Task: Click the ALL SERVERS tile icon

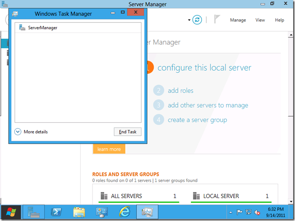Action: [104, 196]
